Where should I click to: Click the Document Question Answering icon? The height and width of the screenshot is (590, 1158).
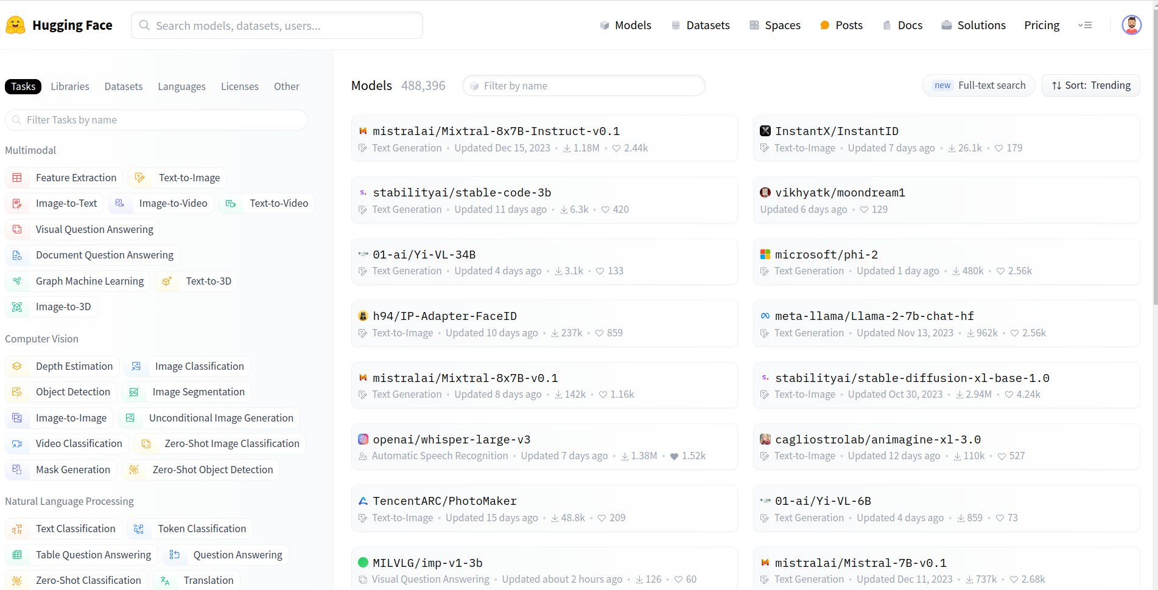point(17,255)
